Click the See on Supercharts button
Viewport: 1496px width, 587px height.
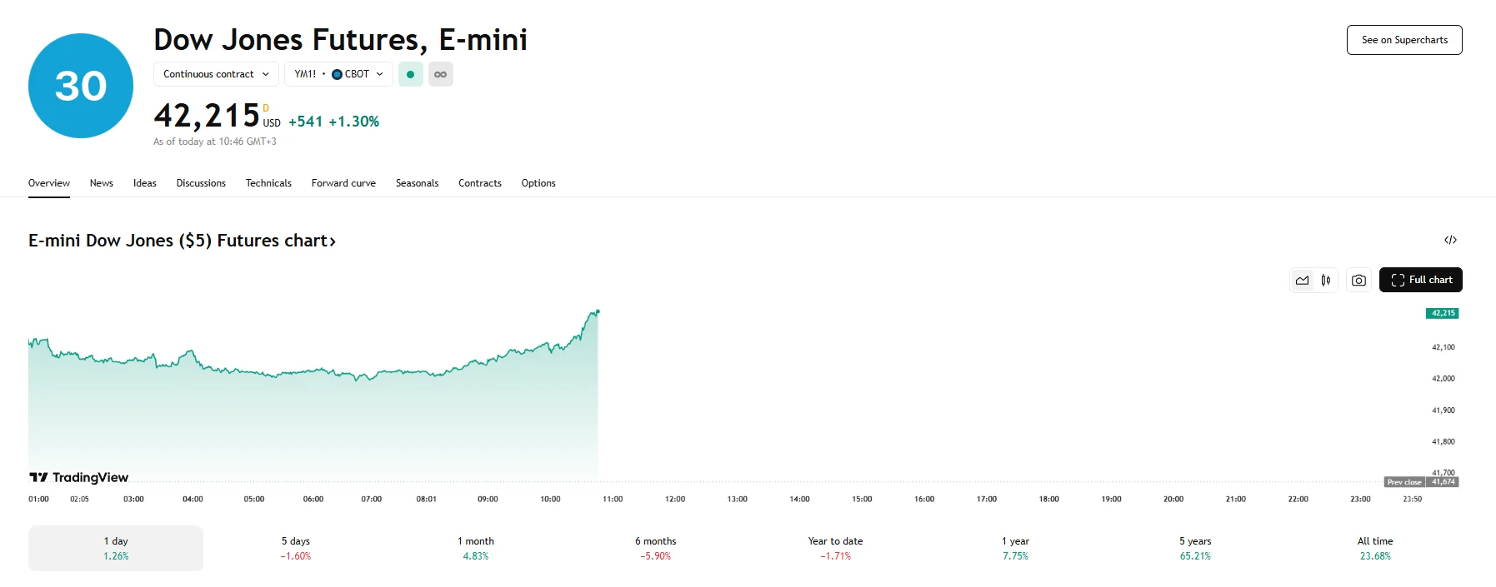(1404, 40)
